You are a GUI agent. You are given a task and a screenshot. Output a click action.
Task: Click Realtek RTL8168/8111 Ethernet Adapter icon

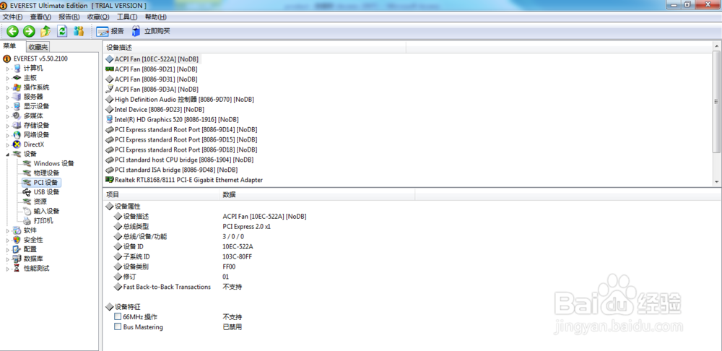coord(110,180)
